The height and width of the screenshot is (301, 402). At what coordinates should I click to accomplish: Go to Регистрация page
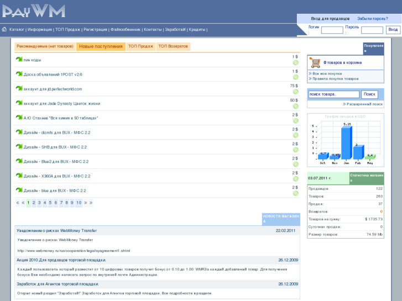coord(95,29)
